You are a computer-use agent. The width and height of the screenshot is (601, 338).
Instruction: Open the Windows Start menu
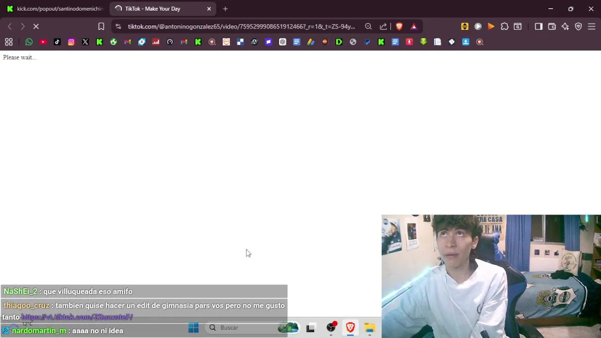(x=193, y=328)
